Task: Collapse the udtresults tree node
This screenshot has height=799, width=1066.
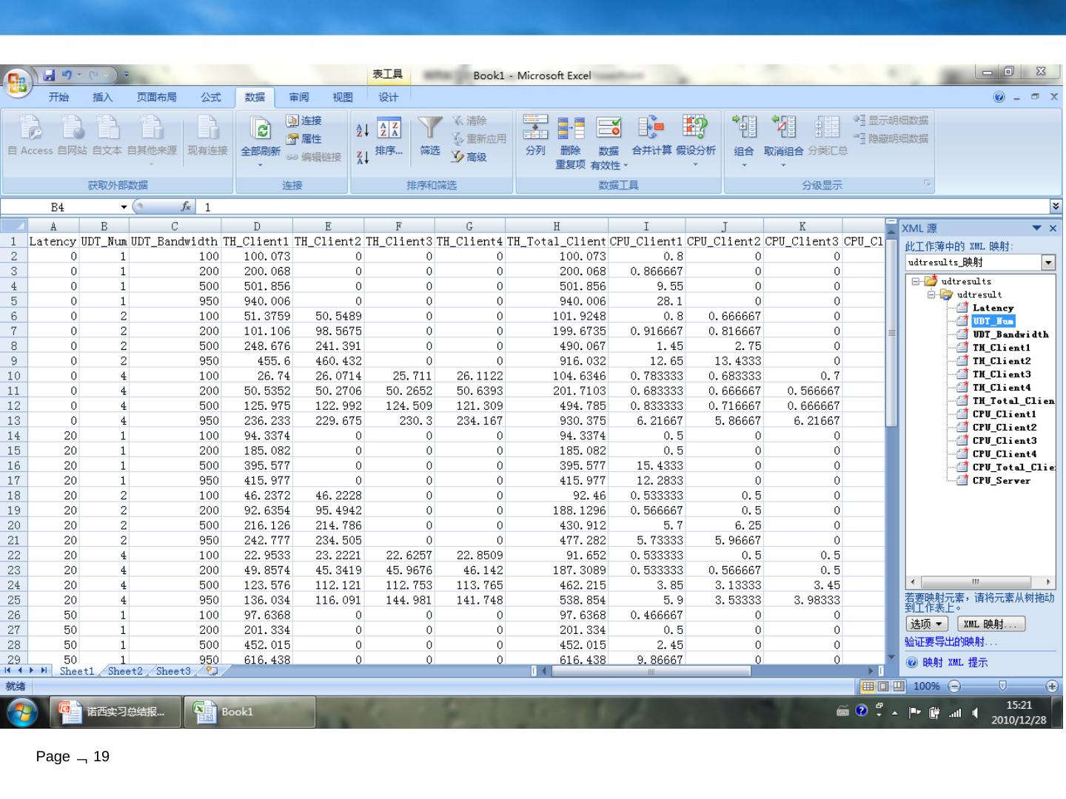Action: click(916, 281)
